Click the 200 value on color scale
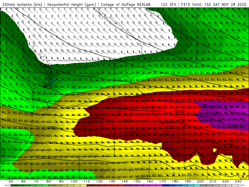This screenshot has width=249, height=187. (x=200, y=181)
